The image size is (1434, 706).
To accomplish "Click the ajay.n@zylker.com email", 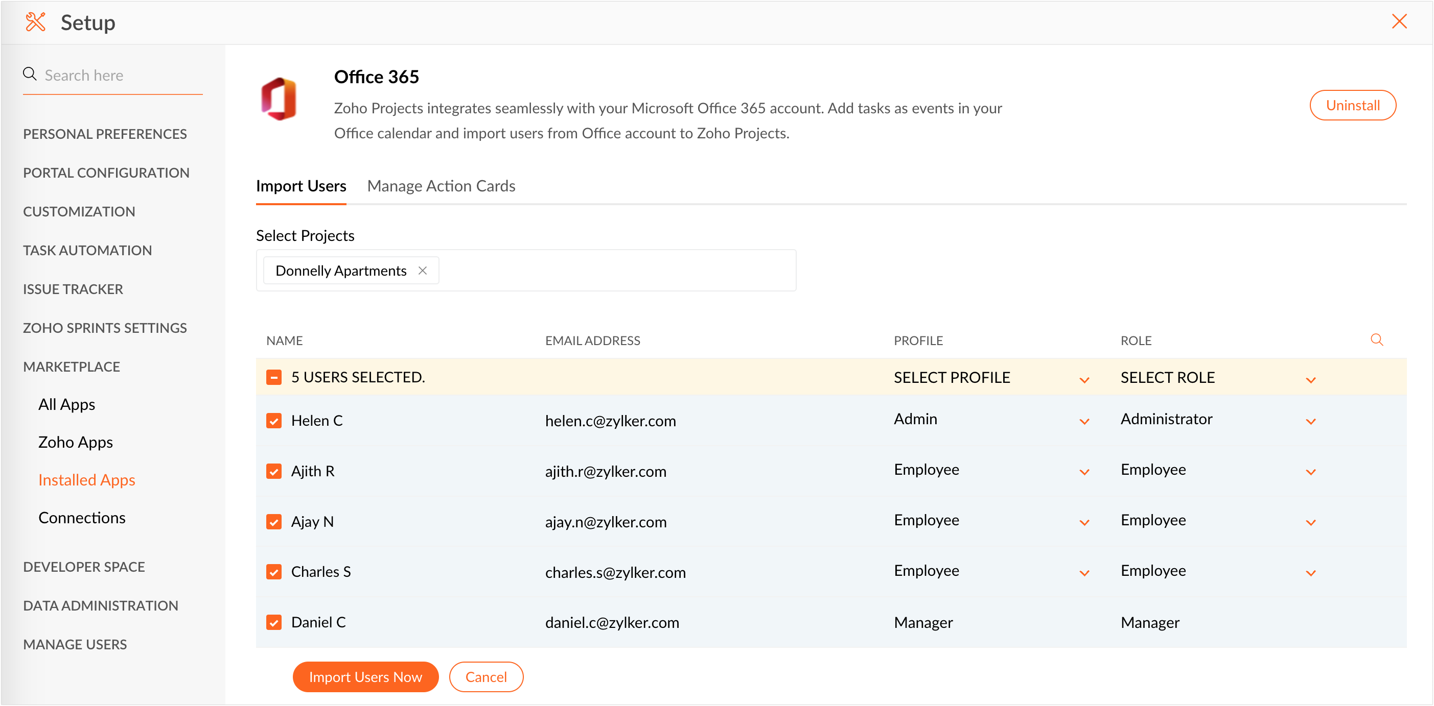I will click(606, 523).
